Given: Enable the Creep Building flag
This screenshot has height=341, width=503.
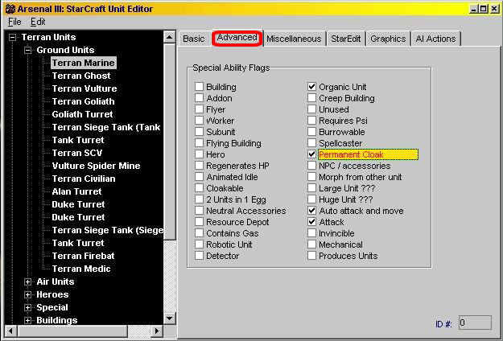Looking at the screenshot, I should coord(311,98).
